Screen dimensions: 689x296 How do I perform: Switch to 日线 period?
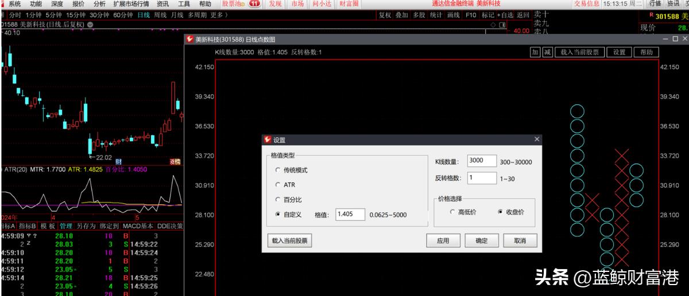144,14
